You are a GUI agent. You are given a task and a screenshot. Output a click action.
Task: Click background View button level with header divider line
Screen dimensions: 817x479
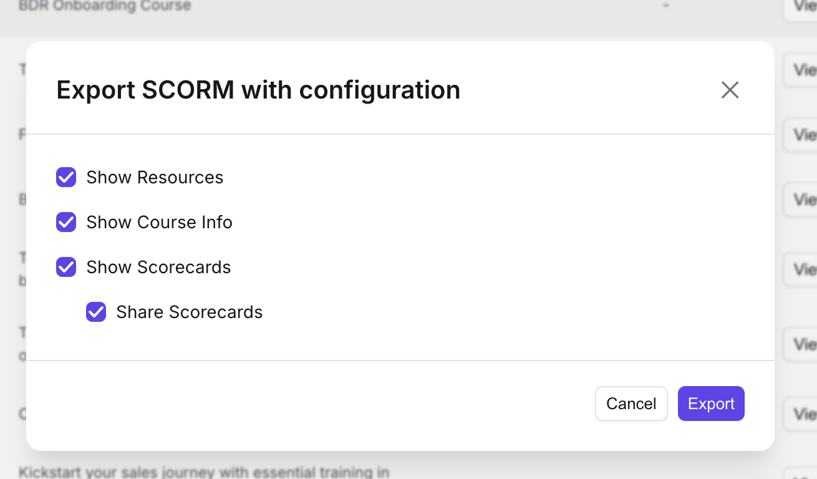coord(801,134)
